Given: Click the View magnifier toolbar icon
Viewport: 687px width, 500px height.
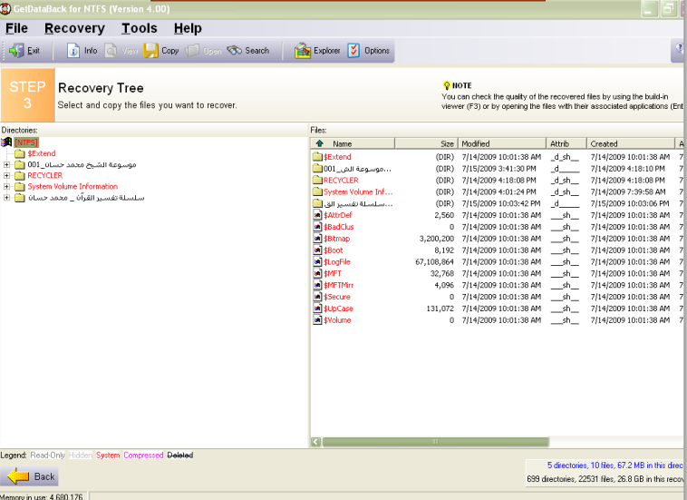Looking at the screenshot, I should 111,51.
